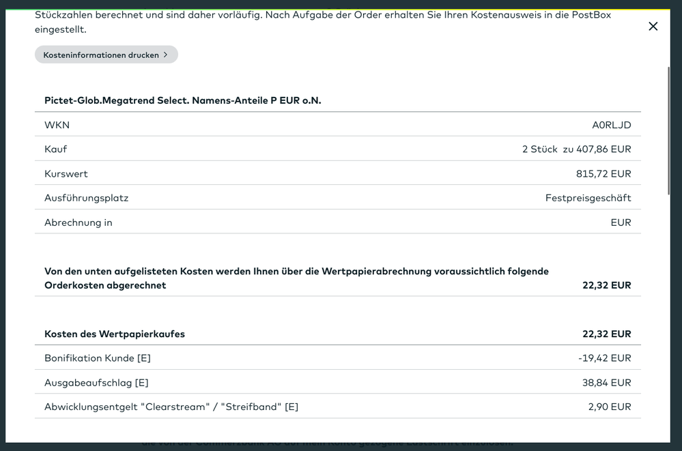The image size is (682, 451).
Task: Click the vertical scrollbar of the dialog
Action: tap(668, 130)
